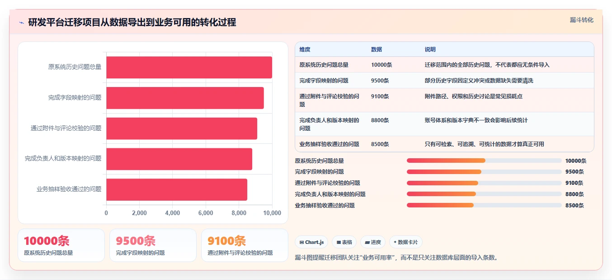The image size is (612, 280).
Task: Click the chart bar for 完成负责人和版本映射的问题
Action: click(179, 159)
